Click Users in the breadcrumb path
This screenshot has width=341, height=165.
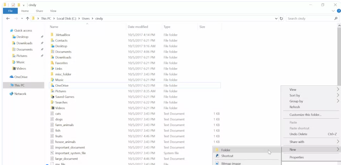(86, 18)
